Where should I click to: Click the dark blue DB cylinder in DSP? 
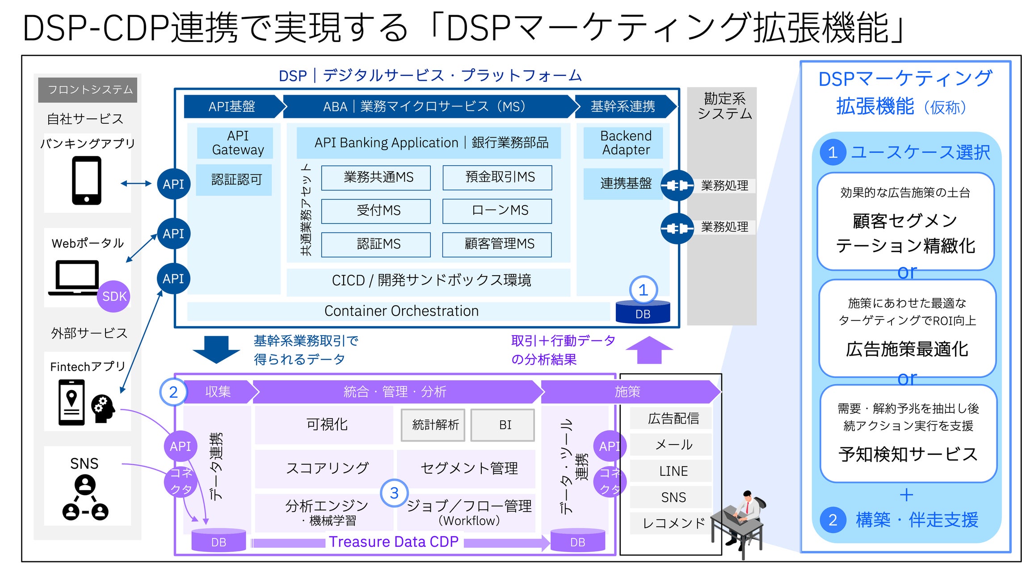click(643, 311)
